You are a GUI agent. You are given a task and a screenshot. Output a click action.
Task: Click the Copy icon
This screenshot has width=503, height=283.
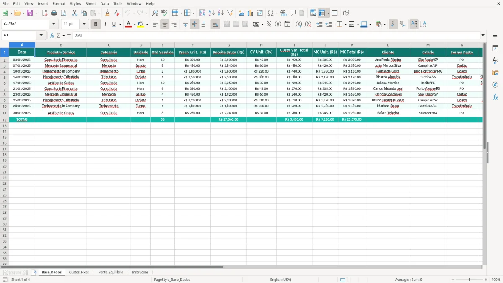pyautogui.click(x=84, y=13)
